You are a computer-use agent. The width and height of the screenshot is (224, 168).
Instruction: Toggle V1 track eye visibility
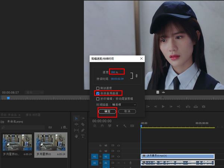119,156
